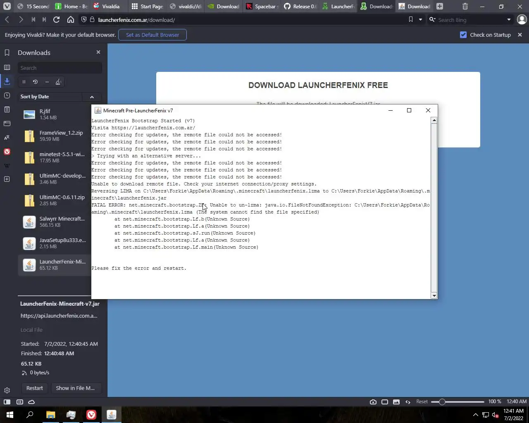
Task: Switch to the Release GitHub tab
Action: click(300, 6)
